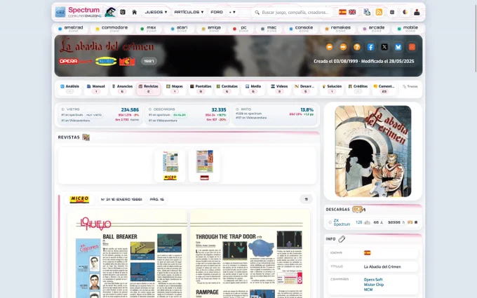Click the paperclip icon next to INFO

click(x=342, y=239)
